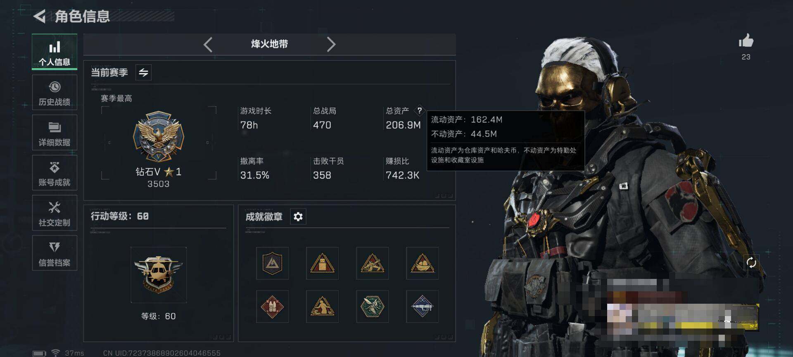Viewport: 793px width, 357px height.
Task: Click the 钻石V rank emblem
Action: pyautogui.click(x=159, y=136)
